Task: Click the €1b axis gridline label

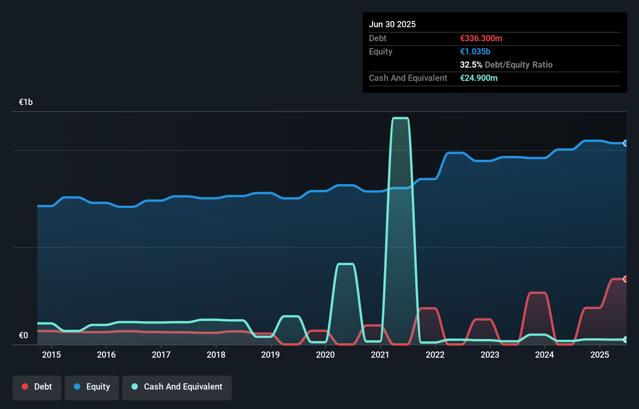Action: click(x=26, y=101)
